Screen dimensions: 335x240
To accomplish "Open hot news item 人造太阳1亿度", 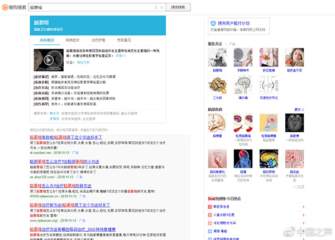I will 224,215.
